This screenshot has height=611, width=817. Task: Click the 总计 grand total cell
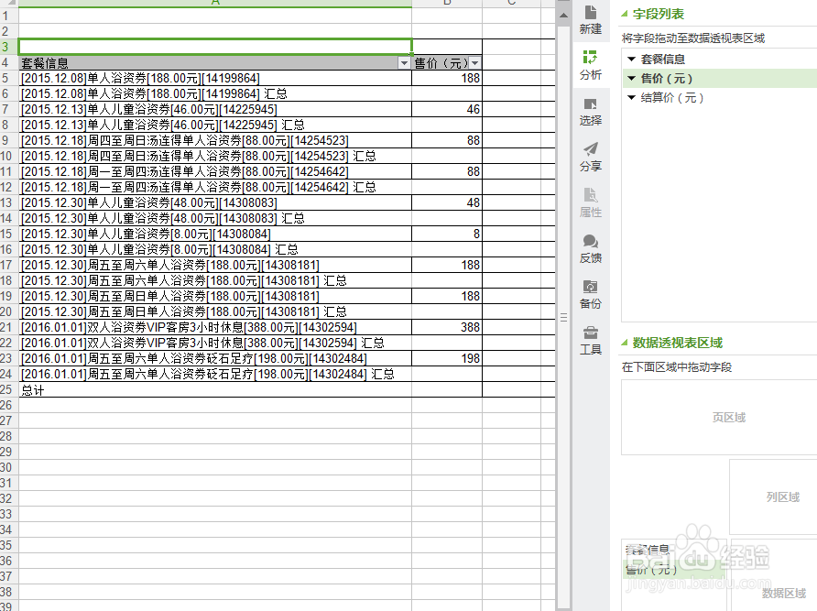pyautogui.click(x=215, y=389)
